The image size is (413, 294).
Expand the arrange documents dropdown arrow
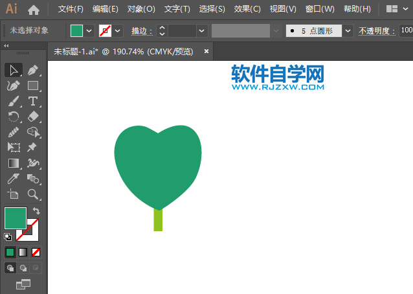406,9
